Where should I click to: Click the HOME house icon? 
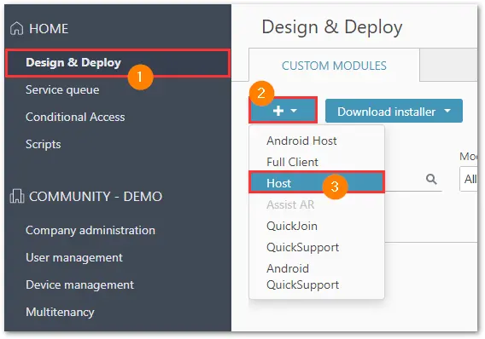(x=17, y=29)
